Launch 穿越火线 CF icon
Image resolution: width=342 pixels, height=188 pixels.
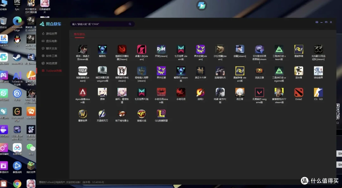click(142, 114)
